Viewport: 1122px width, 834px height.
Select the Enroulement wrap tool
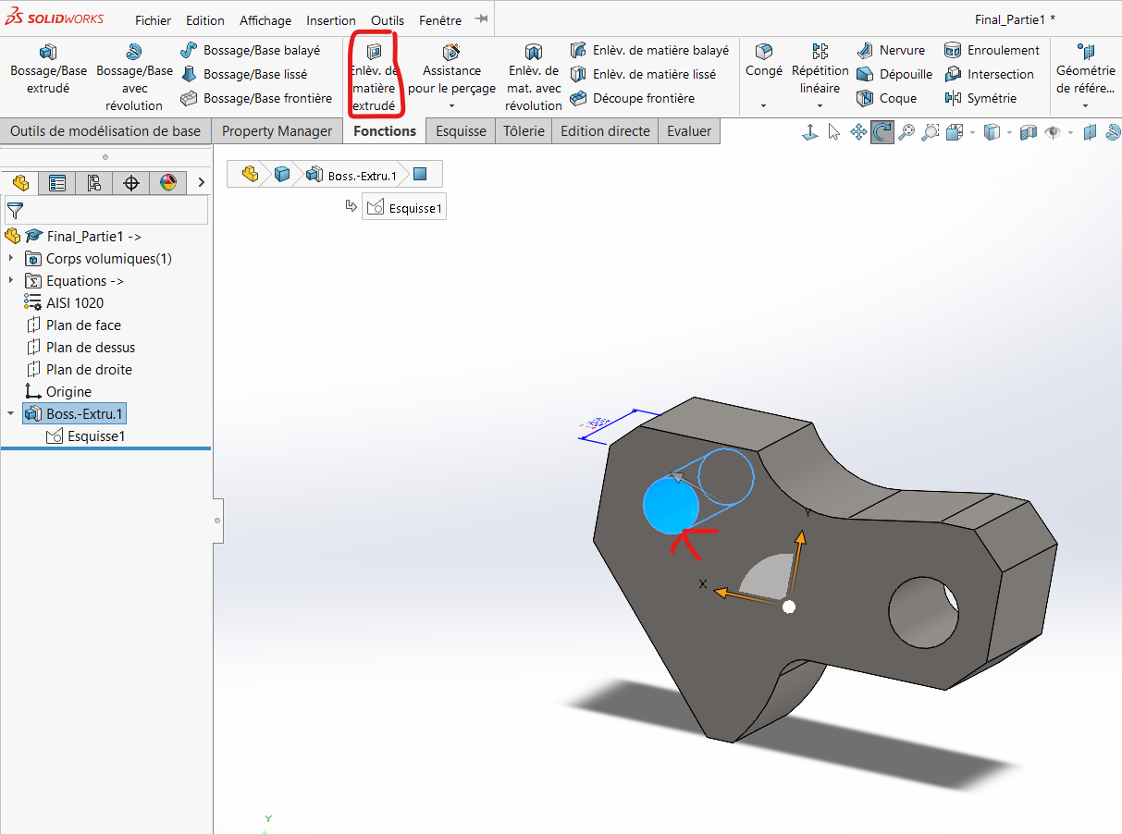pos(992,50)
